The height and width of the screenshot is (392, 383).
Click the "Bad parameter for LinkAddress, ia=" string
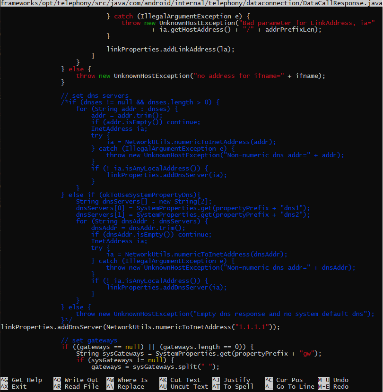pos(307,23)
